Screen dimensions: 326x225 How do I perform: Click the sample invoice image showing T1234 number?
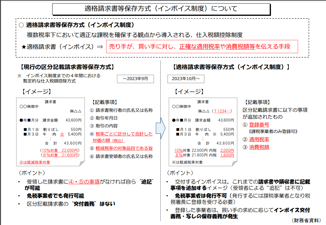(203, 132)
